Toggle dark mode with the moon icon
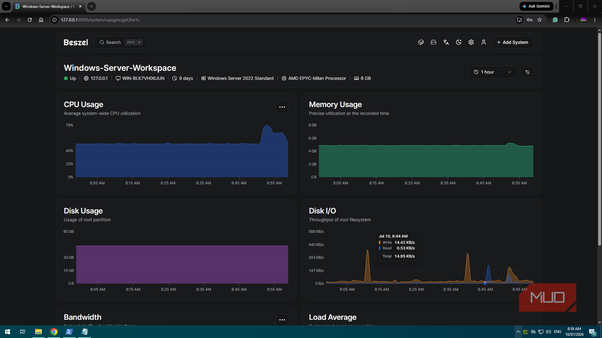The height and width of the screenshot is (338, 602). tap(459, 42)
